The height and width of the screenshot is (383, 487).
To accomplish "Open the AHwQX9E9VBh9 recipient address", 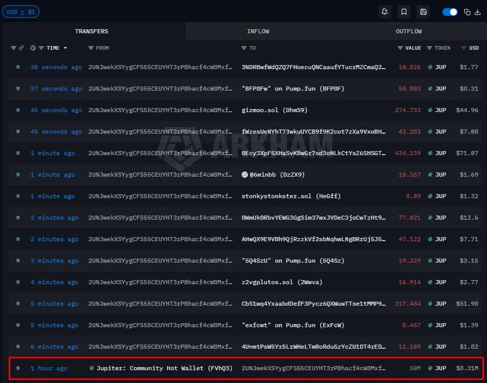I will tap(314, 239).
